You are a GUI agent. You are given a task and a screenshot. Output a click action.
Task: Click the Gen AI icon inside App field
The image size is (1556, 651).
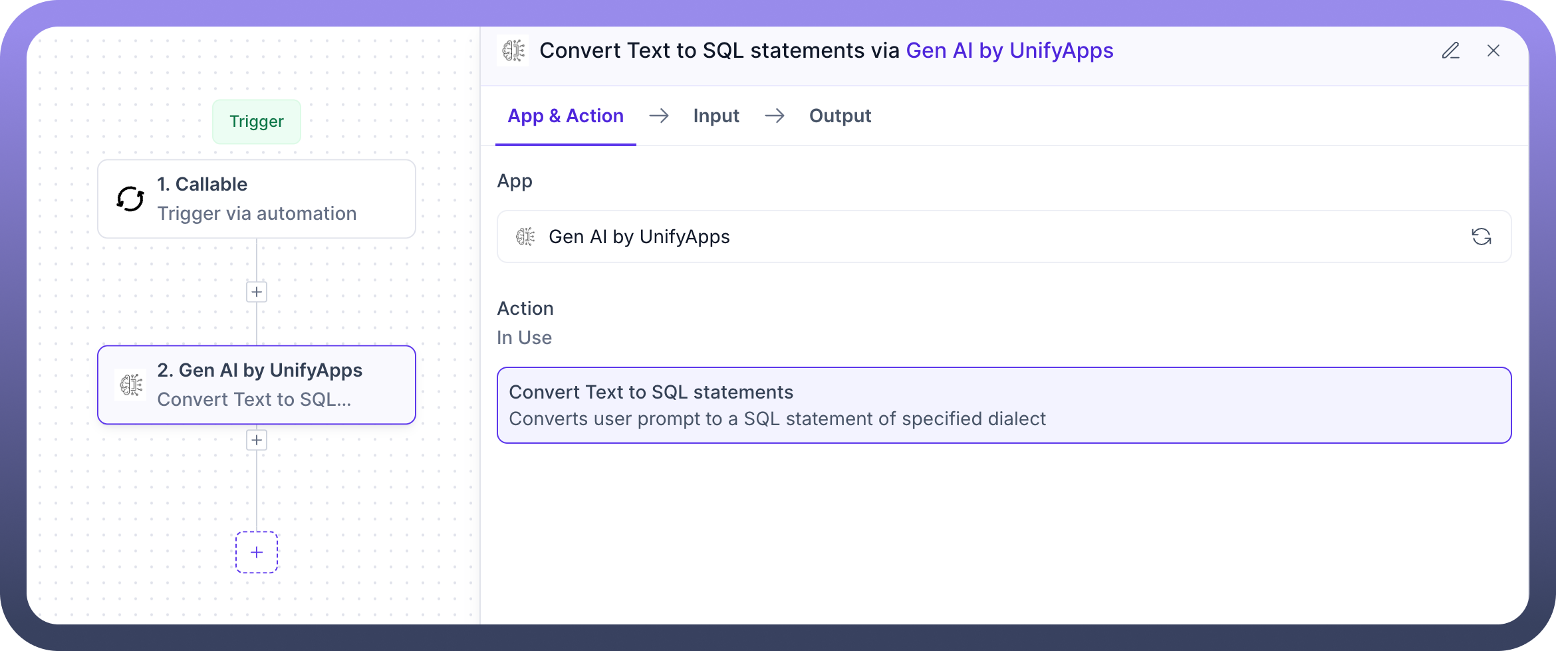(525, 236)
